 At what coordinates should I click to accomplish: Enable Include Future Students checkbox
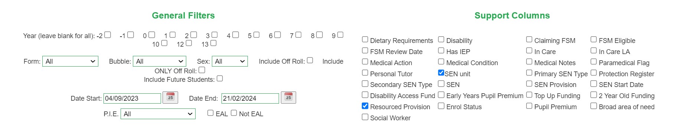coord(220,78)
